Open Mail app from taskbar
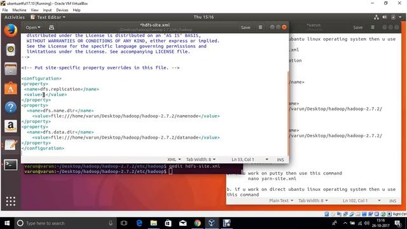Viewport: 407px width, 229px height. 183,223
